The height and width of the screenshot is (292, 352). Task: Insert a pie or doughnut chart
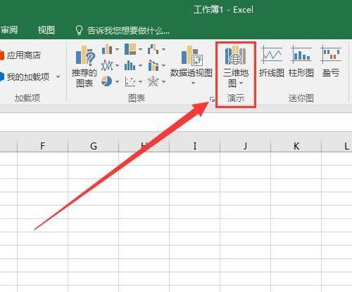(110, 81)
